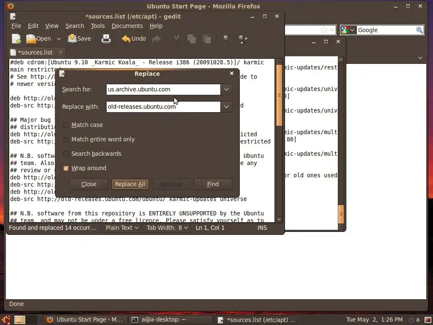This screenshot has height=325, width=433.
Task: Close the Replace dialog with title x
Action: [x=232, y=73]
